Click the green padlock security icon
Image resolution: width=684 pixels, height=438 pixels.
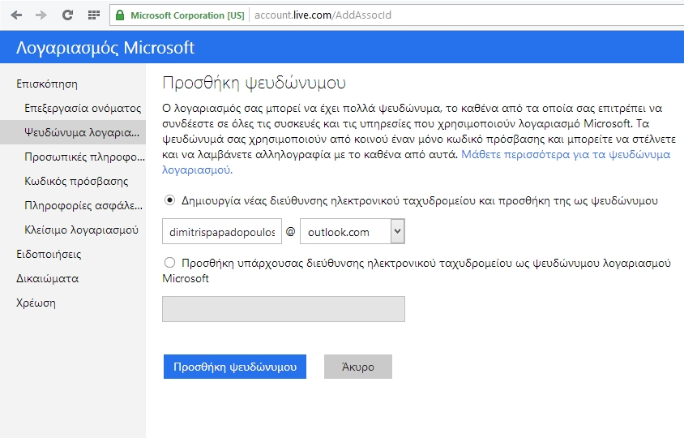[x=119, y=15]
